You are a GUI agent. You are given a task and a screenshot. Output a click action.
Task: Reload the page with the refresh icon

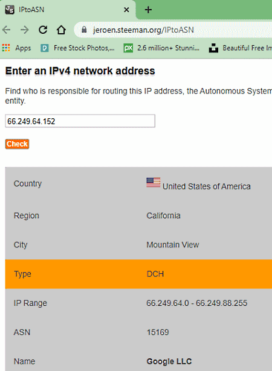point(43,30)
